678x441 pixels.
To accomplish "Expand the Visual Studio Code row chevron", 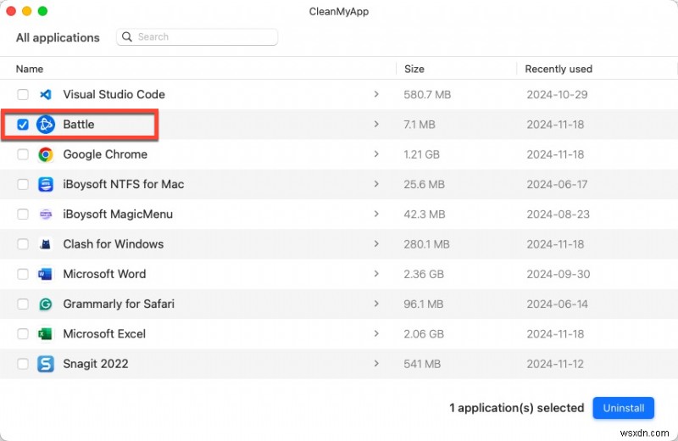I will pyautogui.click(x=376, y=94).
